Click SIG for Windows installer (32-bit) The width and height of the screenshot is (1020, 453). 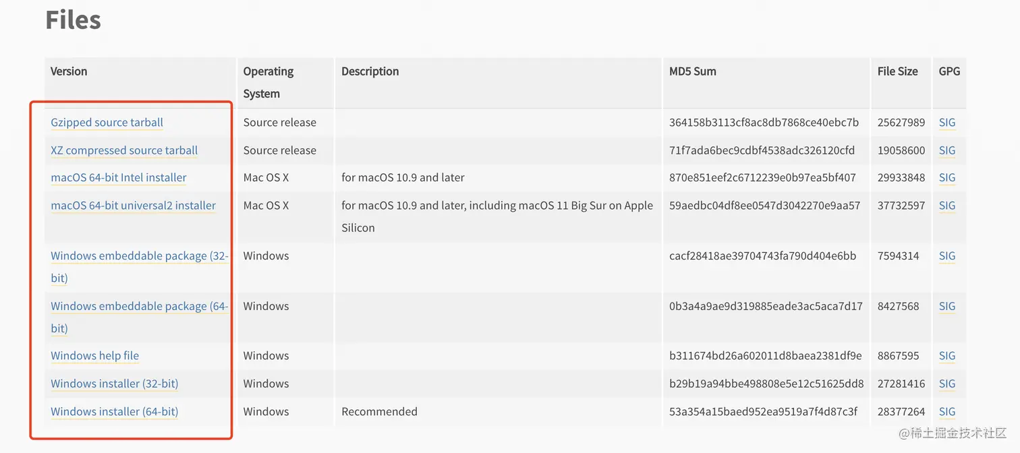pyautogui.click(x=946, y=384)
